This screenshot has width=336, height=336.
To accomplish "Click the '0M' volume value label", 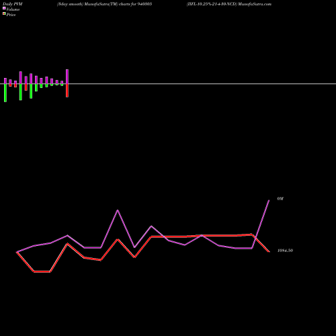I will point(280,199).
